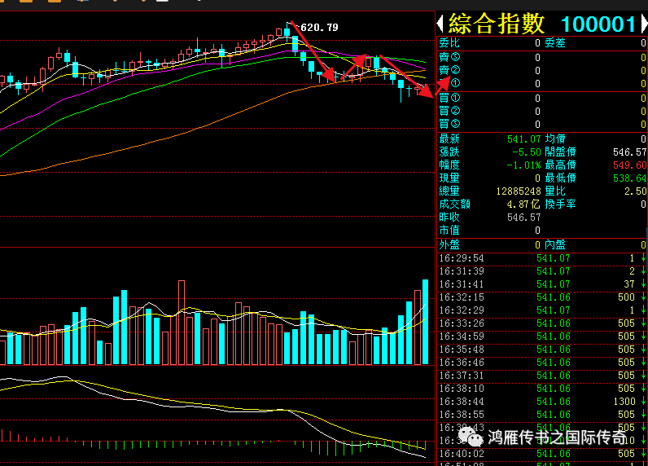Image resolution: width=648 pixels, height=466 pixels.
Task: Click the 500 volume in the 16:32:15 row
Action: pos(627,297)
